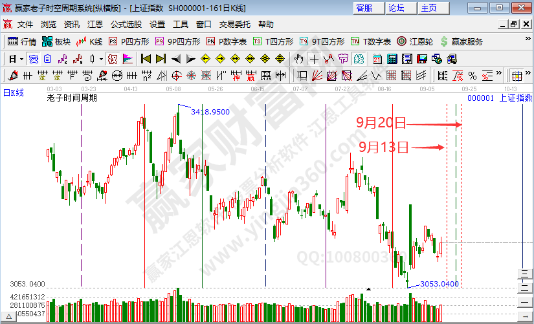
Task: Click the percent sign tool icon
Action: [x=472, y=76]
